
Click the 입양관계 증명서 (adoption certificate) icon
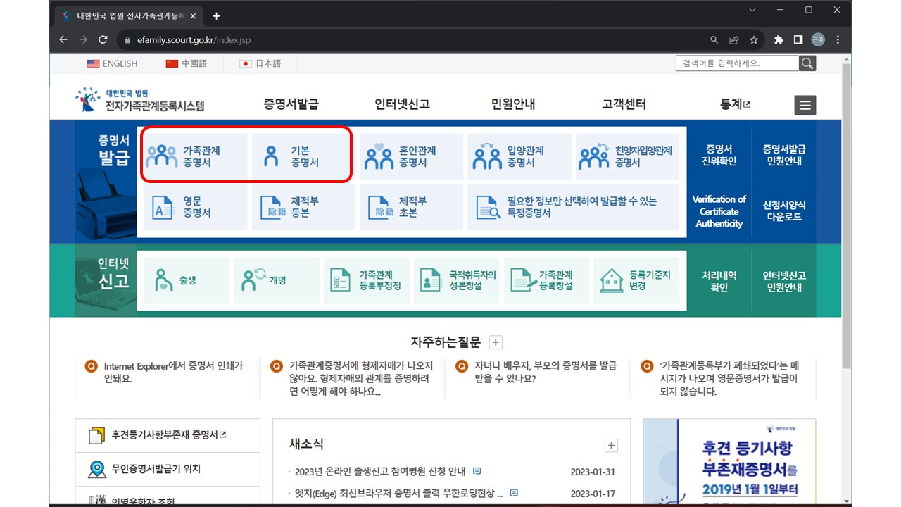point(517,156)
